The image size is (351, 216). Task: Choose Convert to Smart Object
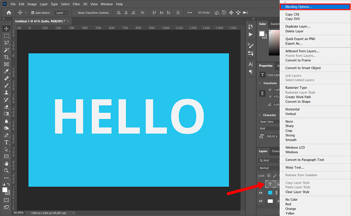point(303,68)
